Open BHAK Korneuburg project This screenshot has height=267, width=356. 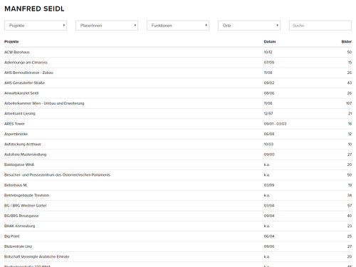pos(19,226)
